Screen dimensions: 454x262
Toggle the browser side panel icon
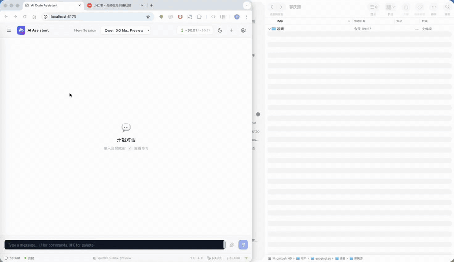222,17
